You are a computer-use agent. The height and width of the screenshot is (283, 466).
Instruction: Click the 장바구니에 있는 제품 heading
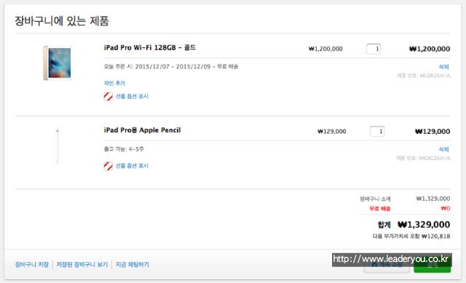point(62,21)
